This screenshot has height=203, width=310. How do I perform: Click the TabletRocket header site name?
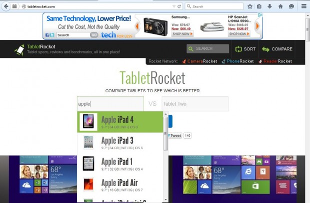[x=41, y=47]
